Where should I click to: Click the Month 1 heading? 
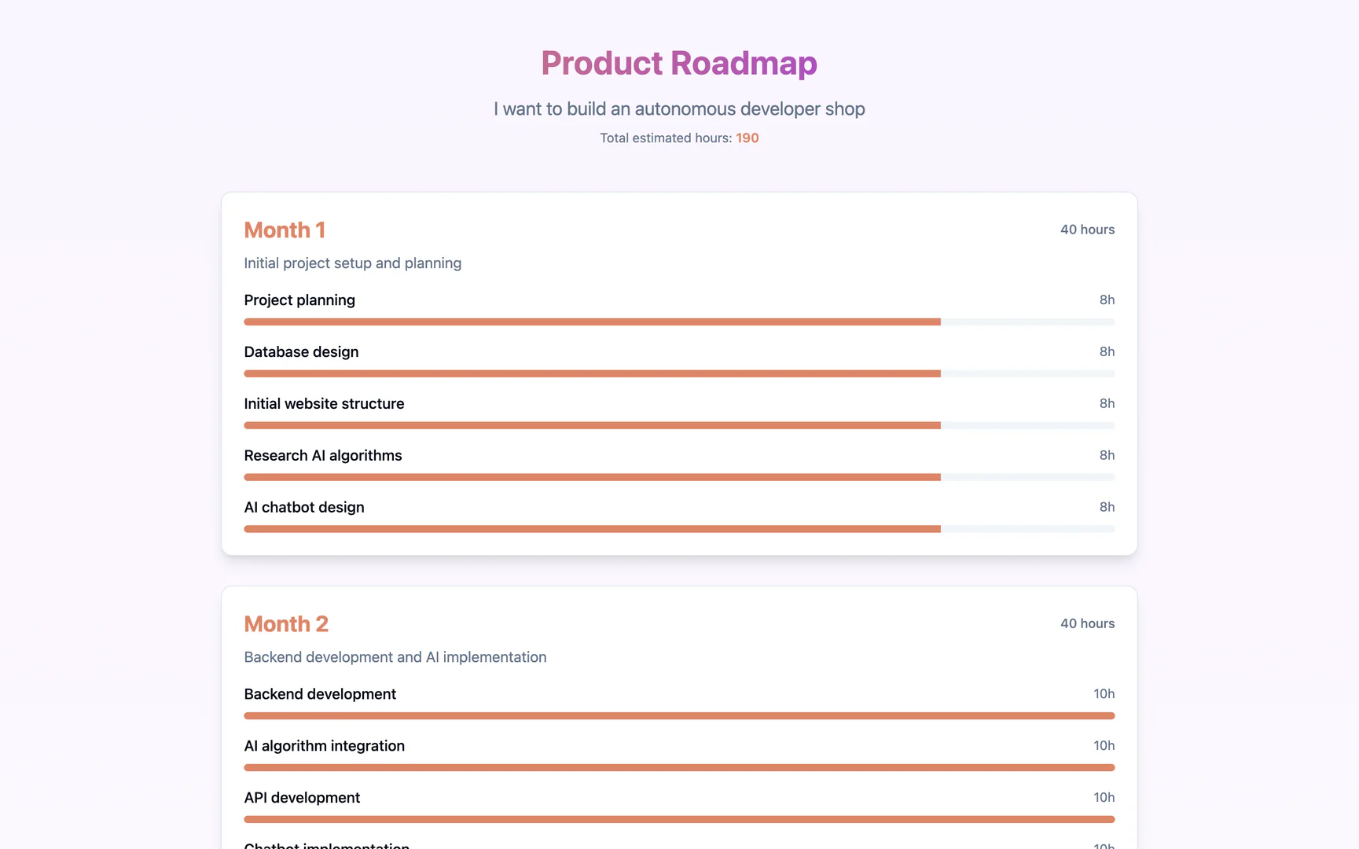tap(285, 230)
